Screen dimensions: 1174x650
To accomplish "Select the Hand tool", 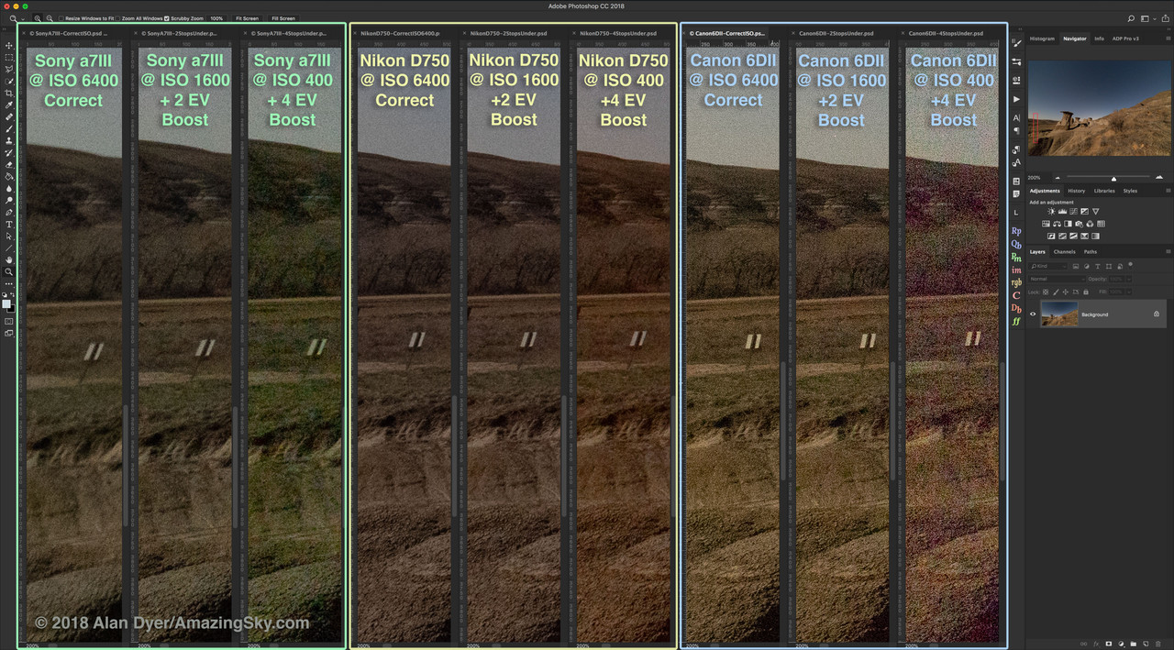I will coord(9,259).
